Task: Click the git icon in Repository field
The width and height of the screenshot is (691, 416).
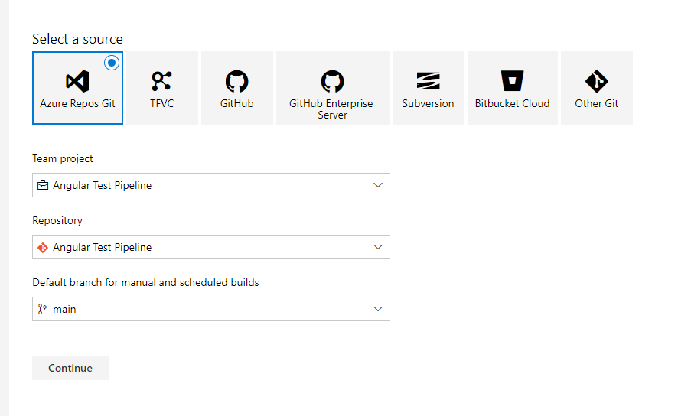Action: click(x=42, y=247)
